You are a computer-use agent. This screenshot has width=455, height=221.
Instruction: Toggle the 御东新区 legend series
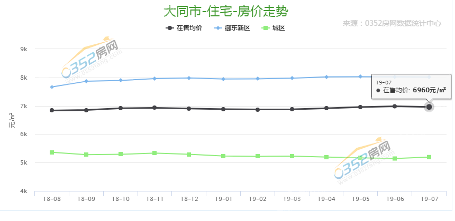(233, 28)
